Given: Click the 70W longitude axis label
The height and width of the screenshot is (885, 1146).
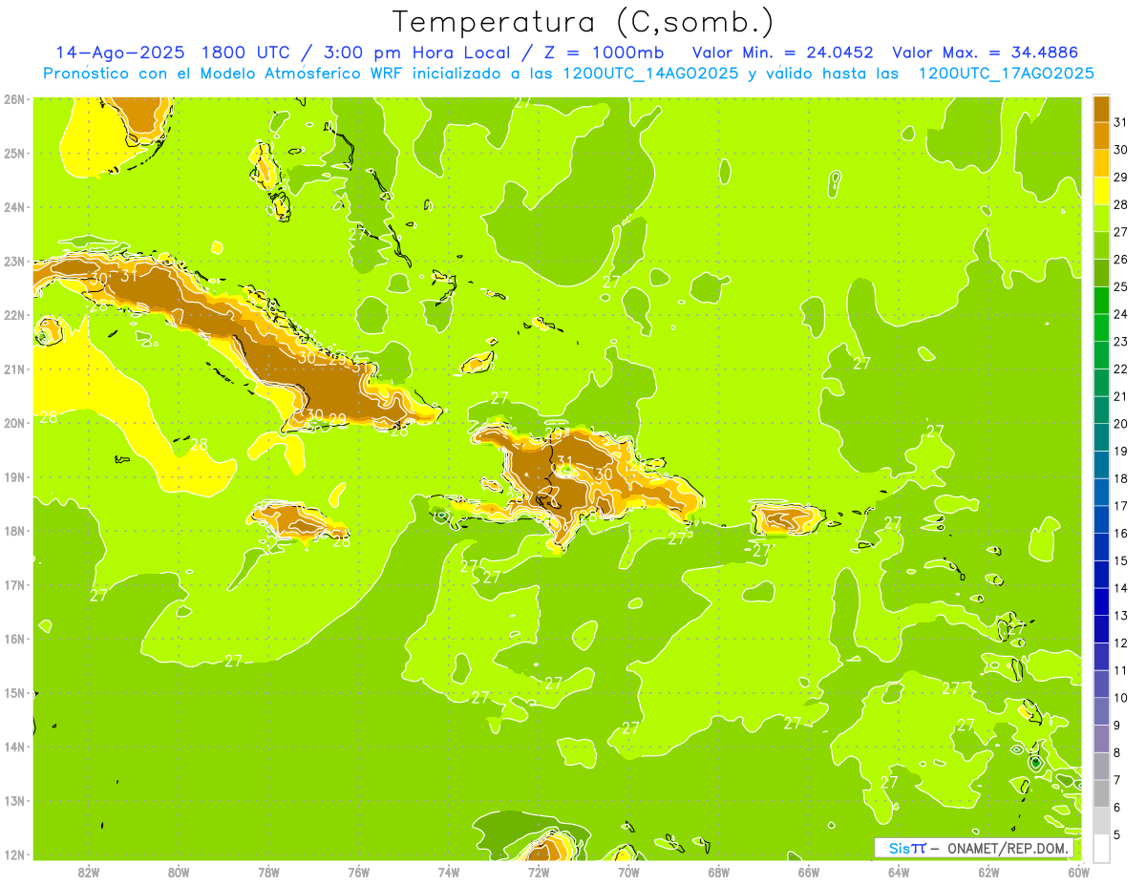Looking at the screenshot, I should tap(628, 872).
